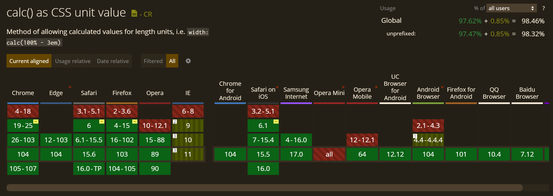Select the Chrome 26-103 cell
This screenshot has width=553, height=196.
[23, 140]
